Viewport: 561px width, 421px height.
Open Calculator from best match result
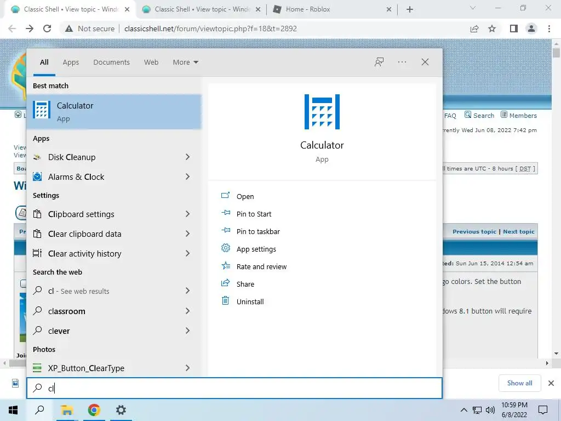point(114,112)
